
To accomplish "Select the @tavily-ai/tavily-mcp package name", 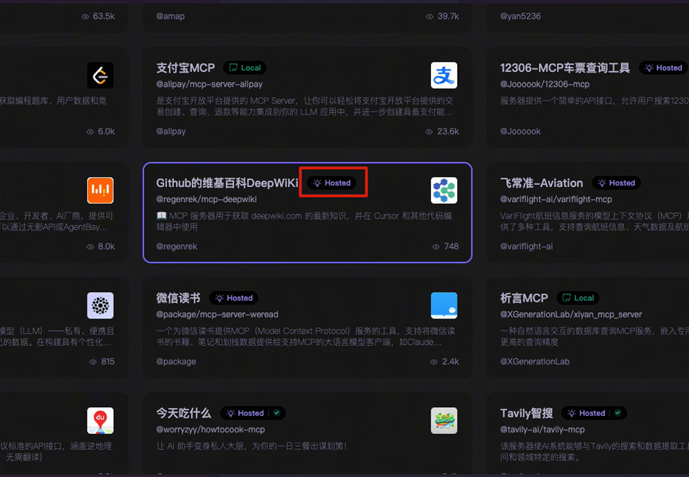I will click(x=542, y=429).
